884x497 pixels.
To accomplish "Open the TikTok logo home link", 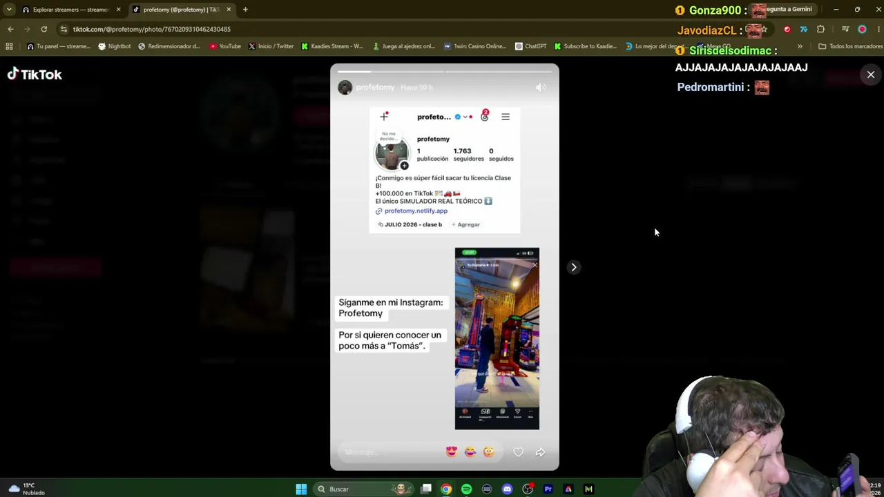I will [35, 75].
